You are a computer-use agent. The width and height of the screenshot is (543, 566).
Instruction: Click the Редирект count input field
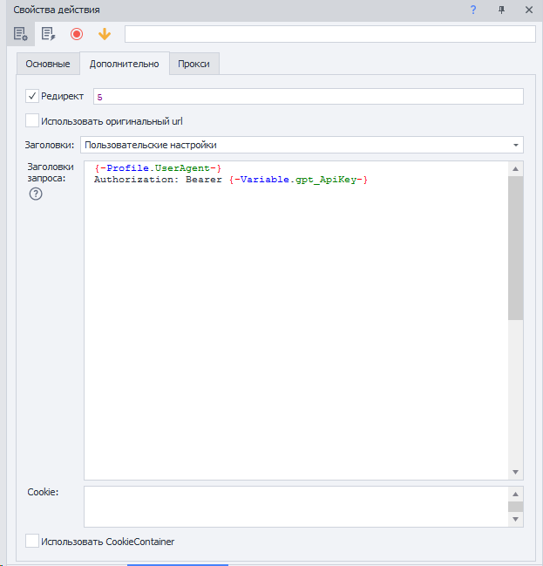(x=307, y=97)
